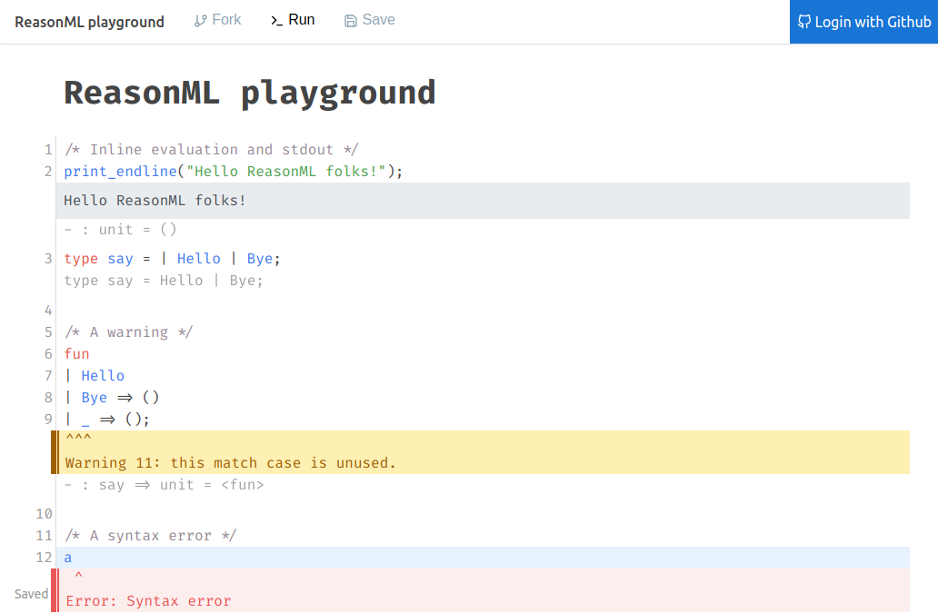Click the Save floppy disk icon
This screenshot has width=938, height=613.
[x=351, y=21]
